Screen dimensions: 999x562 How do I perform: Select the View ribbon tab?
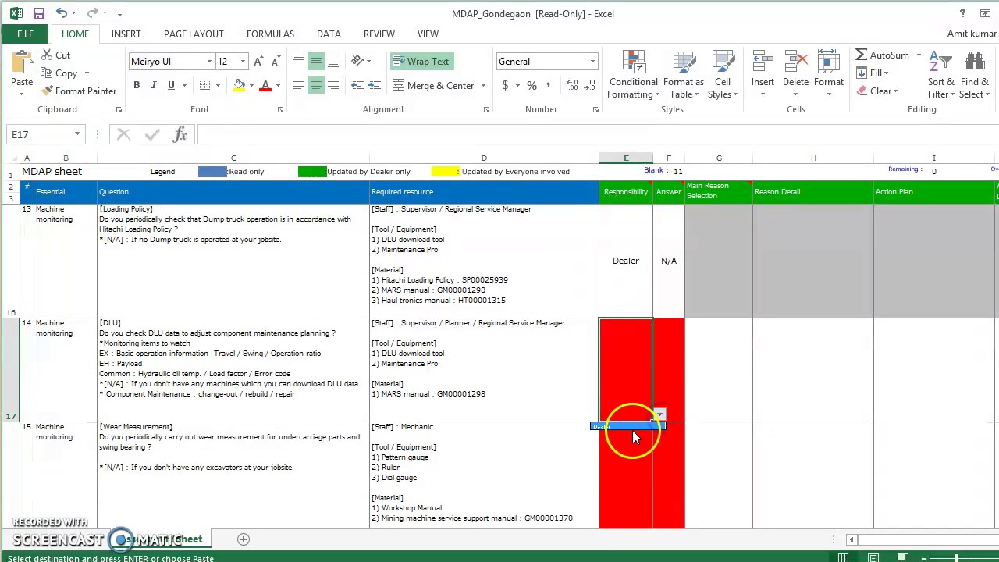coord(428,34)
